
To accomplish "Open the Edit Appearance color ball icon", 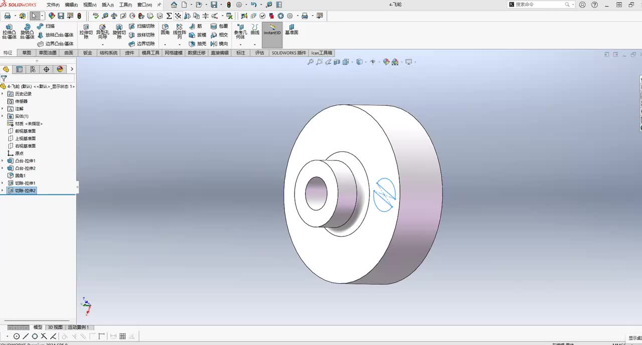I will 386,62.
